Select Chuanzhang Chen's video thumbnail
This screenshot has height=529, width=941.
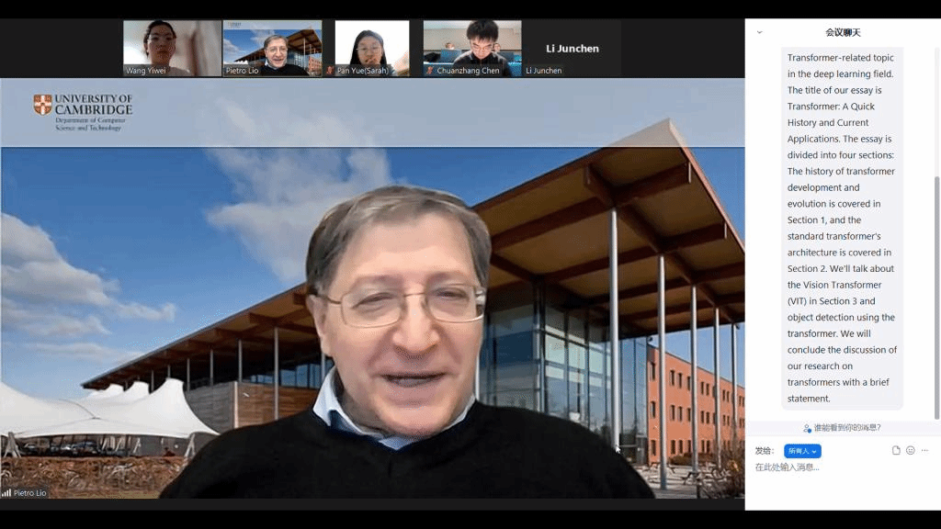click(x=471, y=46)
